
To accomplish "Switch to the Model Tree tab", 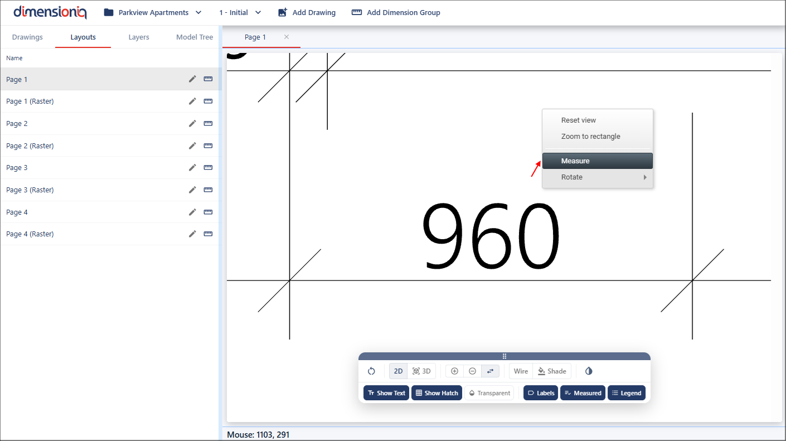I will click(x=195, y=37).
